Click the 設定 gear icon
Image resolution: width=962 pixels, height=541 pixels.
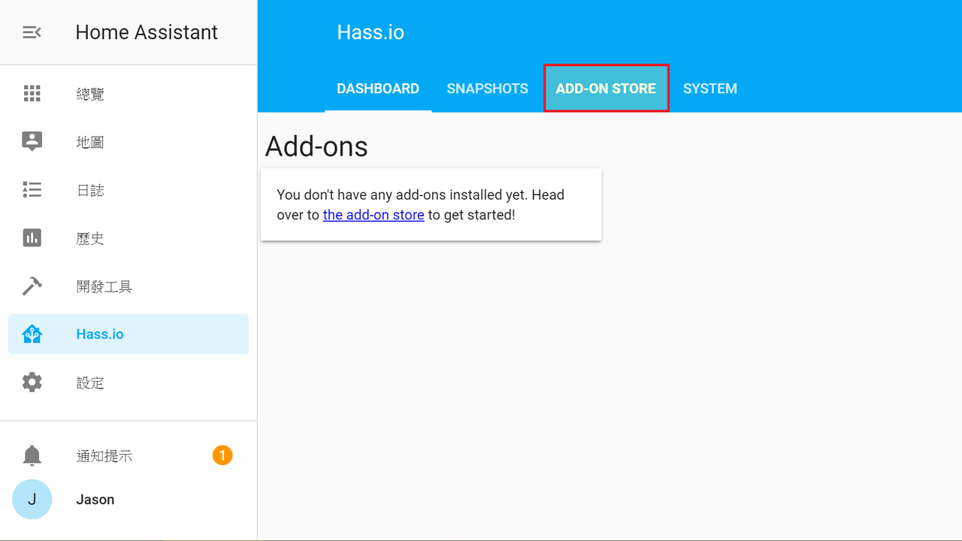coord(32,382)
